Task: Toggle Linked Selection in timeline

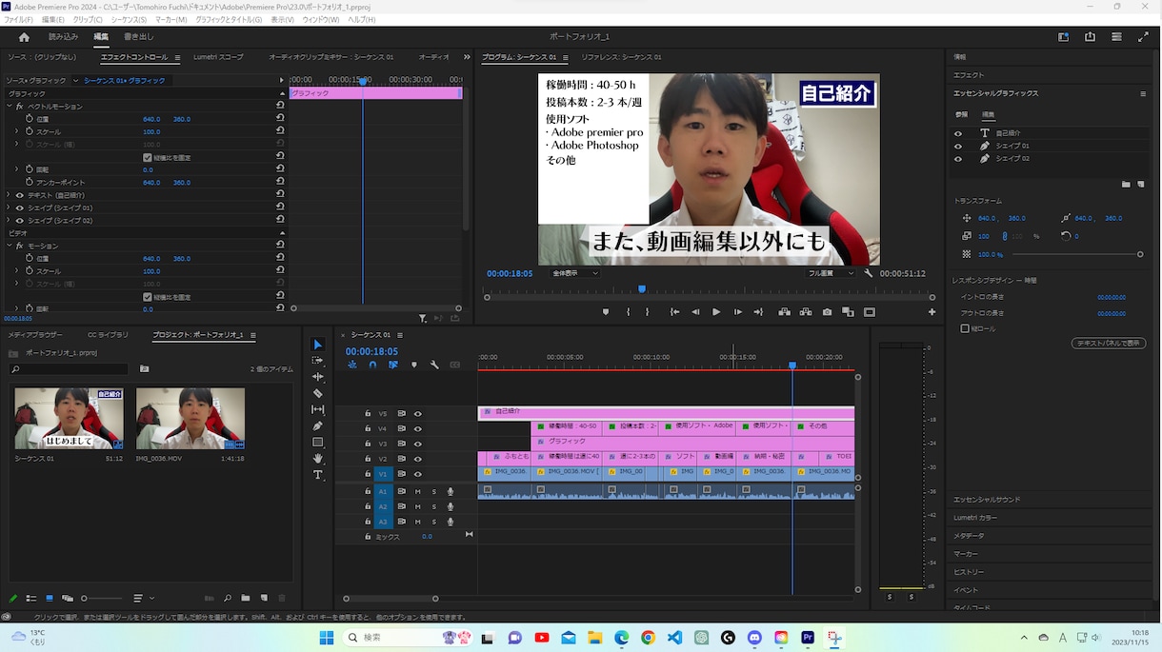Action: [x=392, y=365]
